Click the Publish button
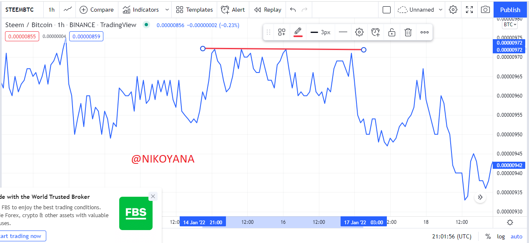 [x=510, y=10]
